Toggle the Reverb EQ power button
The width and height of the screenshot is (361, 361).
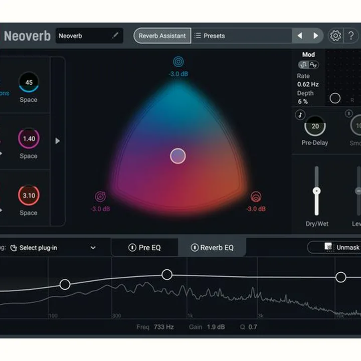point(195,248)
